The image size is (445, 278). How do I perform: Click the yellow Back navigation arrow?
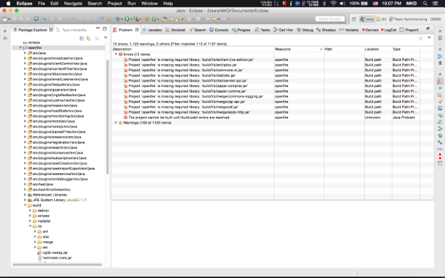(214, 19)
